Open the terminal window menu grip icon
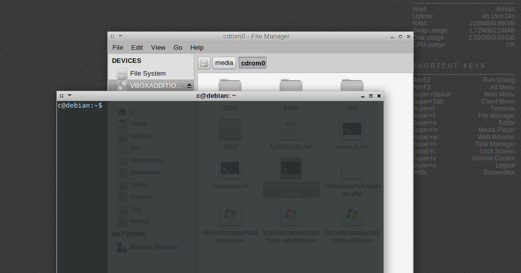 click(62, 96)
